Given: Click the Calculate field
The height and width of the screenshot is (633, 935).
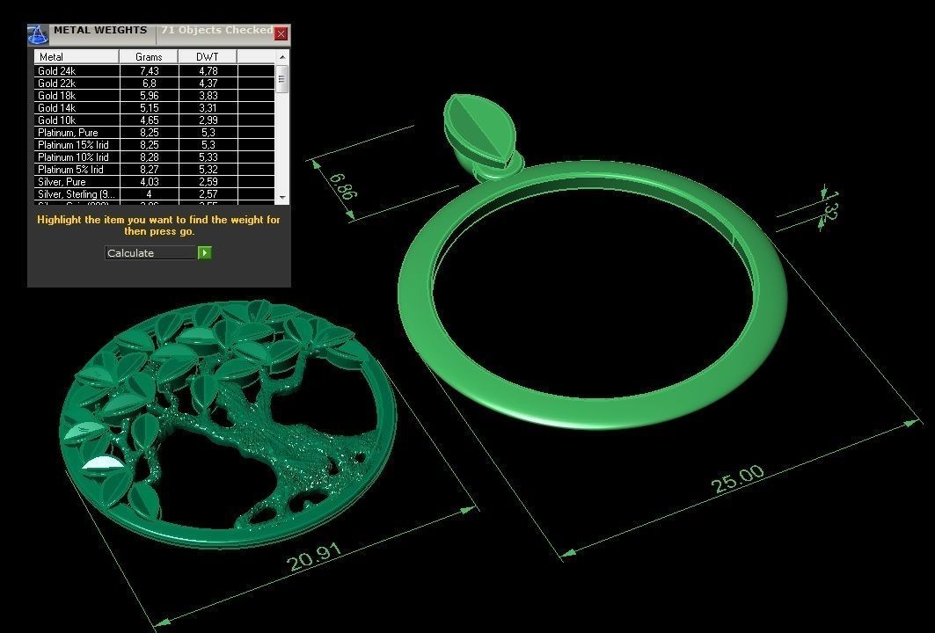Looking at the screenshot, I should [150, 253].
